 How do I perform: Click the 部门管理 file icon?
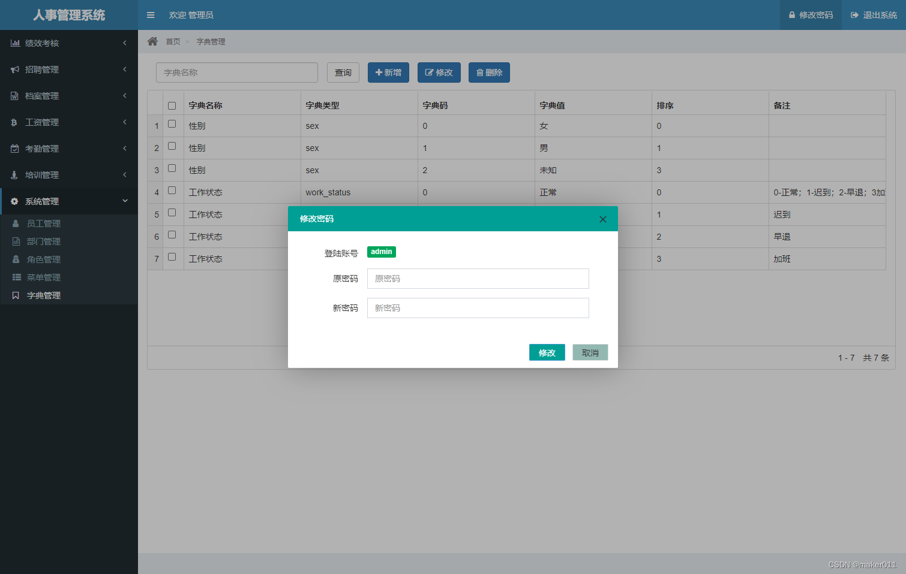coord(16,241)
